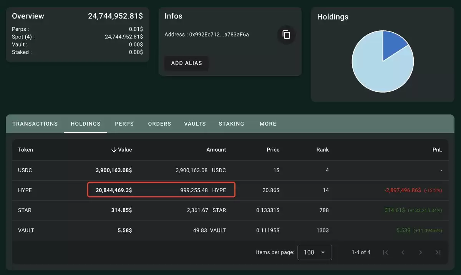Jump to the last page of results

coord(438,252)
